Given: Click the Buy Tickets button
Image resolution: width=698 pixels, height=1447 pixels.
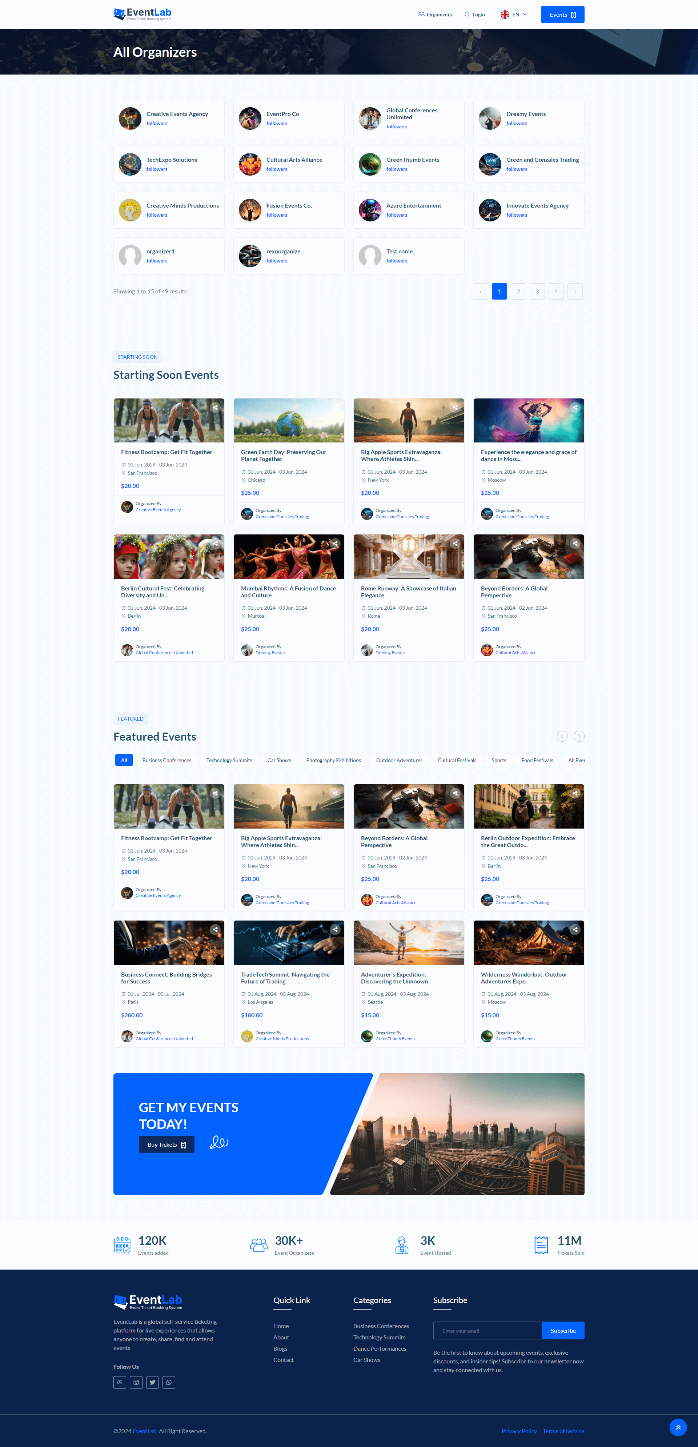Looking at the screenshot, I should pyautogui.click(x=166, y=1145).
